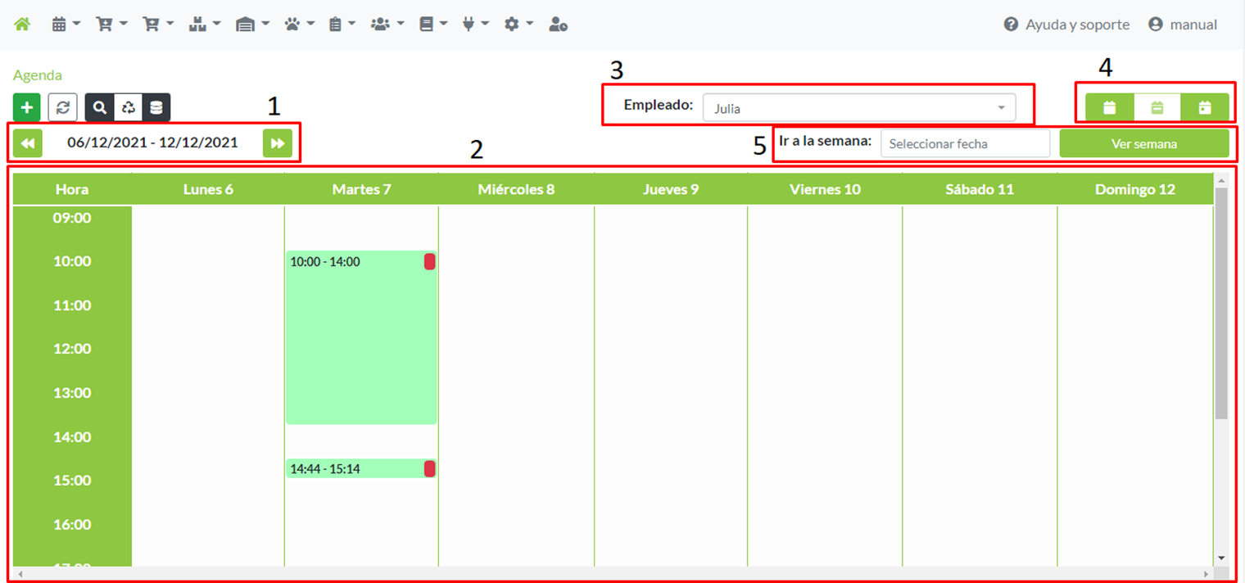Open Ayuda y soporte link
The width and height of the screenshot is (1245, 583).
pyautogui.click(x=1066, y=25)
